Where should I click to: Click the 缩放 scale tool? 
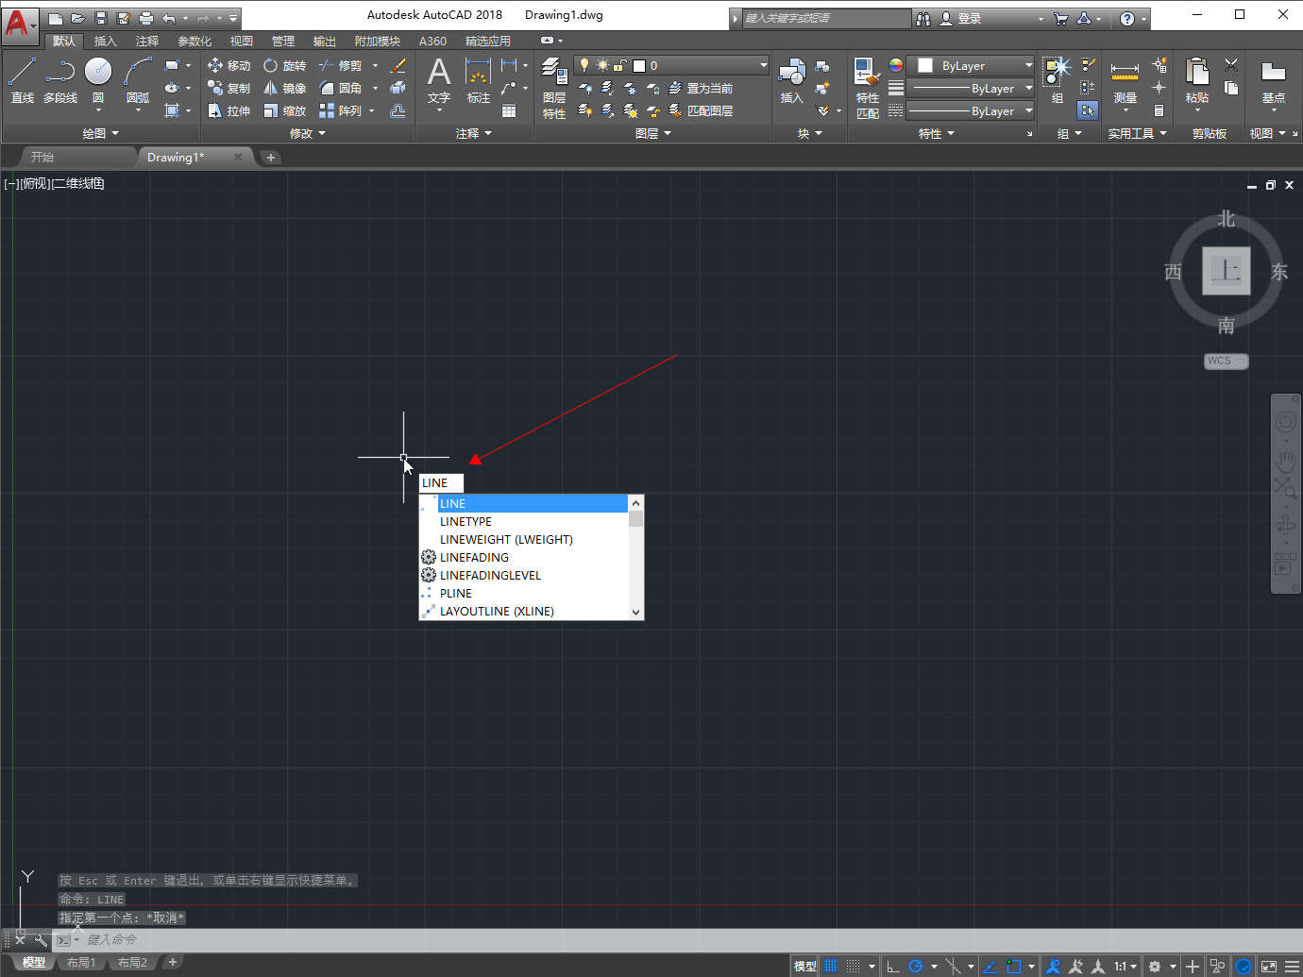point(284,110)
